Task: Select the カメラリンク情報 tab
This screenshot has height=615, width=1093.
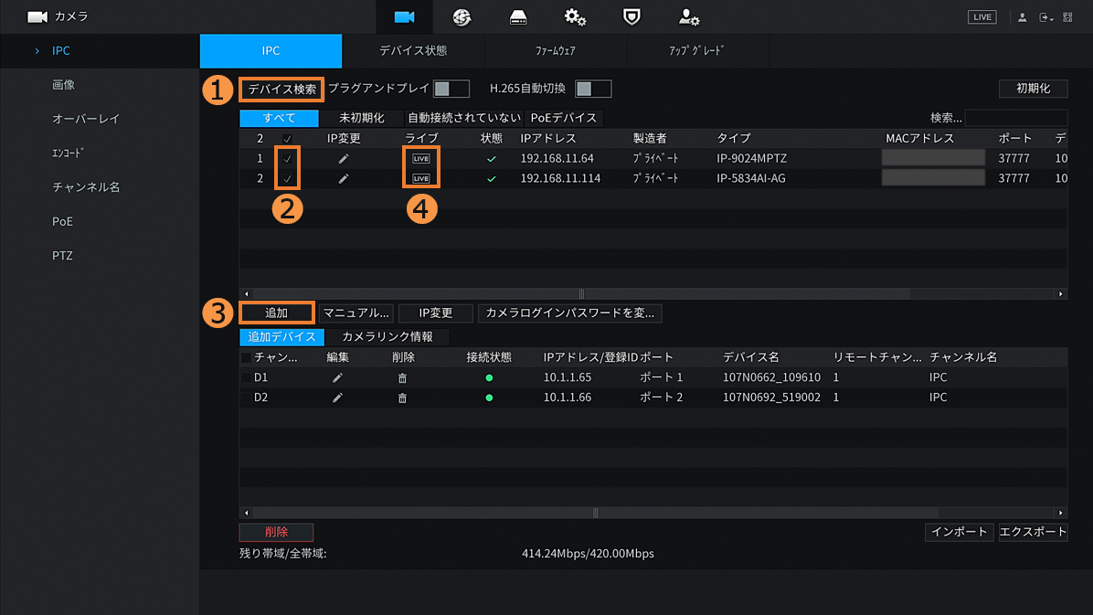Action: (x=387, y=337)
